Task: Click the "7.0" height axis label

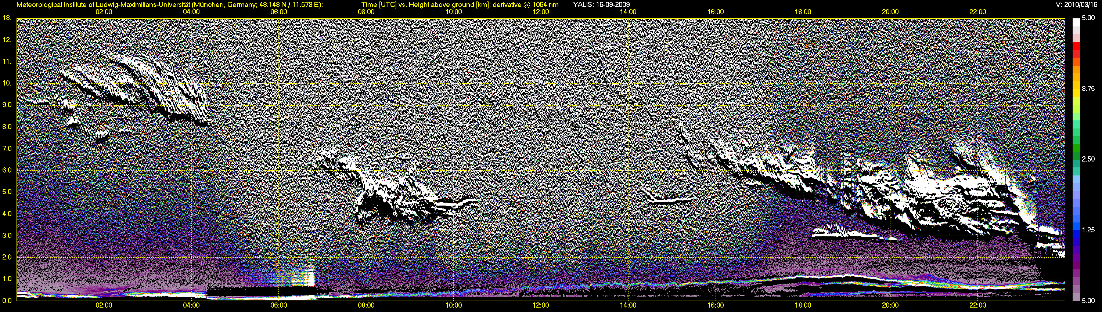Action: (x=7, y=148)
